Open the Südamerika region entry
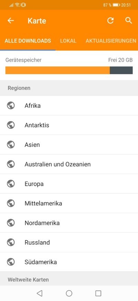This screenshot has width=138, height=301. [69, 262]
